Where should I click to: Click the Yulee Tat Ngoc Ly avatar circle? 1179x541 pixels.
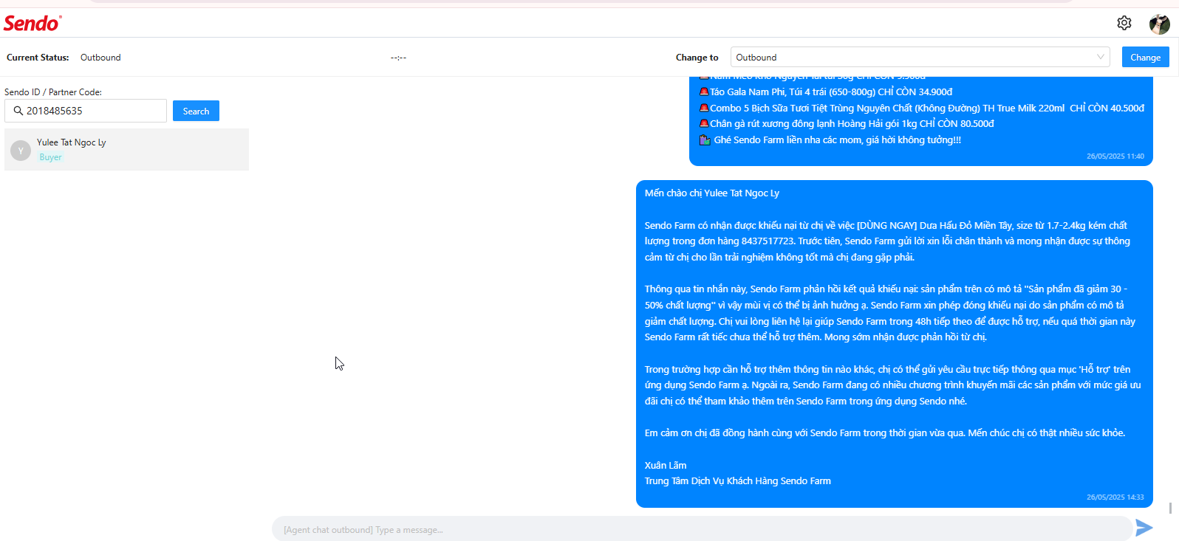(21, 150)
